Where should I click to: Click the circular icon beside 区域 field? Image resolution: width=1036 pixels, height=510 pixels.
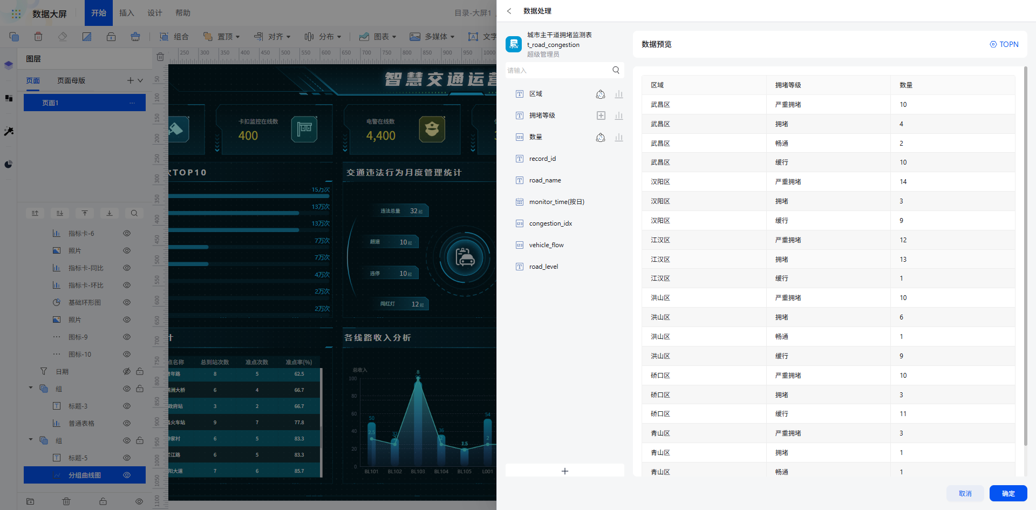(601, 94)
